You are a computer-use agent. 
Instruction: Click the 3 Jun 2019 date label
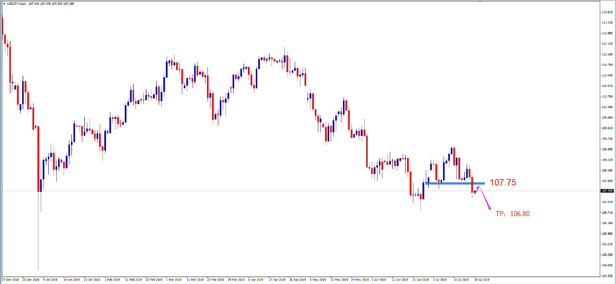(x=378, y=280)
